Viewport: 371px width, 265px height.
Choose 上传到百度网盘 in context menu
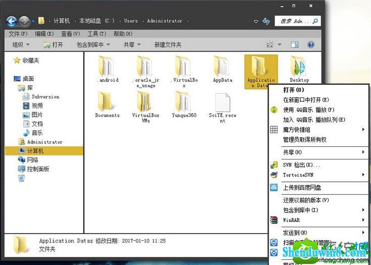319,188
